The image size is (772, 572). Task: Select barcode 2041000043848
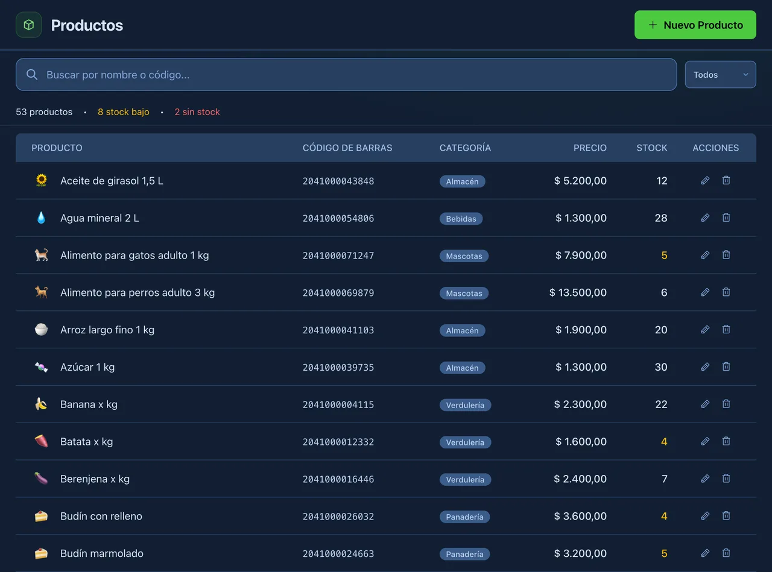pos(338,181)
